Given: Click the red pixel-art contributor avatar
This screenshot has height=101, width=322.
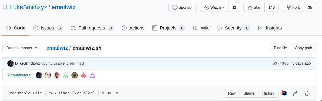Looking at the screenshot, I should (x=84, y=75).
